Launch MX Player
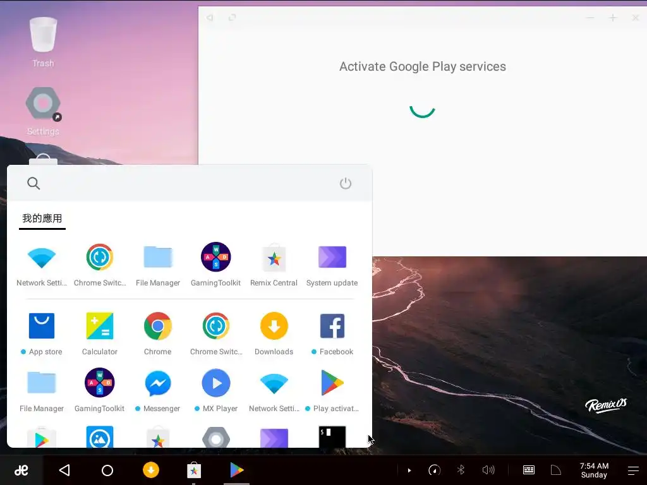 [216, 383]
